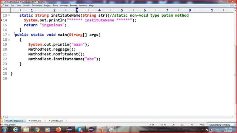Click the "abc" string argument on line 22
This screenshot has width=237, height=133.
[90, 59]
